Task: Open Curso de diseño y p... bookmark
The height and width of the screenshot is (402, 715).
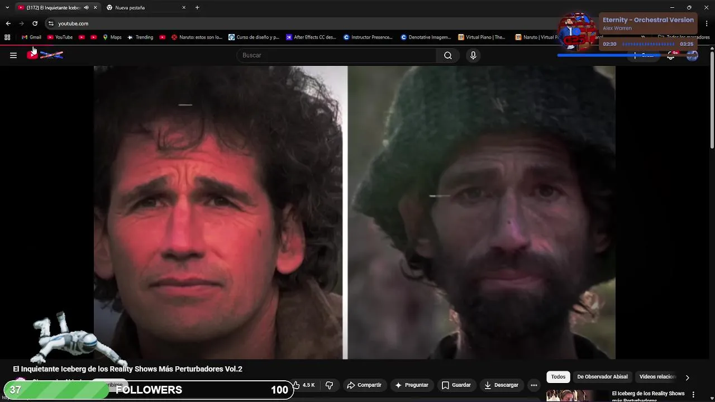Action: (254, 37)
